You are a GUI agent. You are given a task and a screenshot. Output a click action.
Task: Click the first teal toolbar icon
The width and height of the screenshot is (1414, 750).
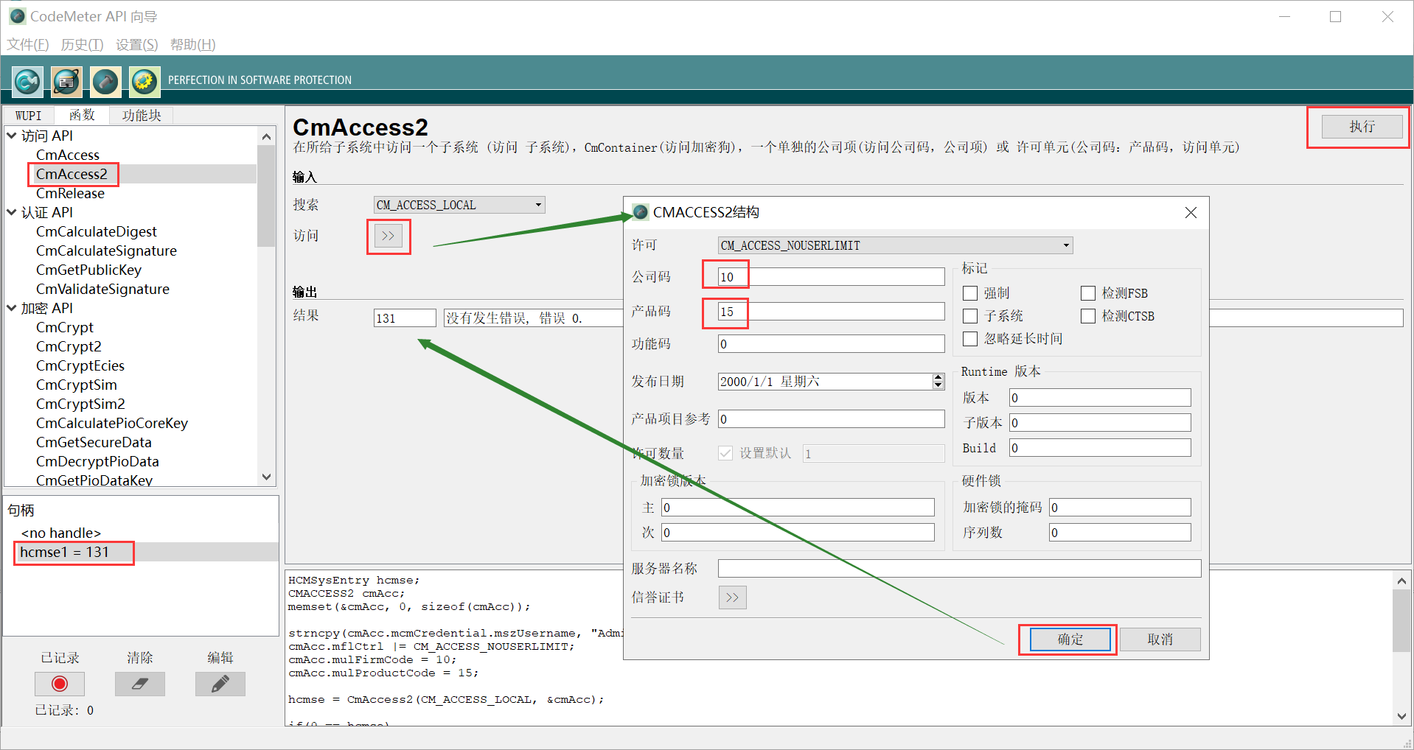[x=27, y=81]
